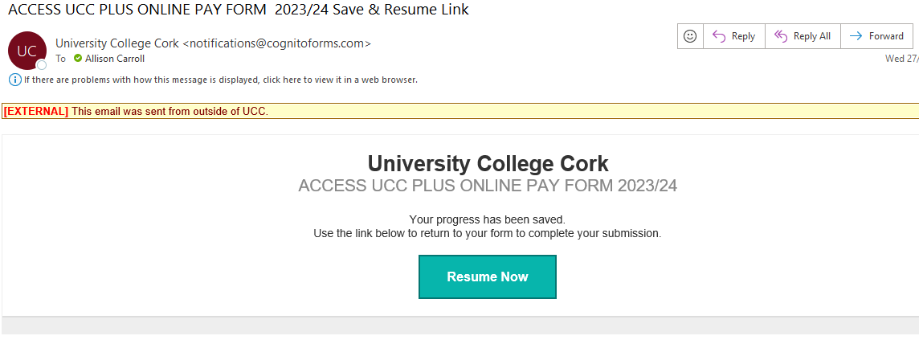
Task: Click the gray ACCESS UCC PLUS form subtitle
Action: 488,186
